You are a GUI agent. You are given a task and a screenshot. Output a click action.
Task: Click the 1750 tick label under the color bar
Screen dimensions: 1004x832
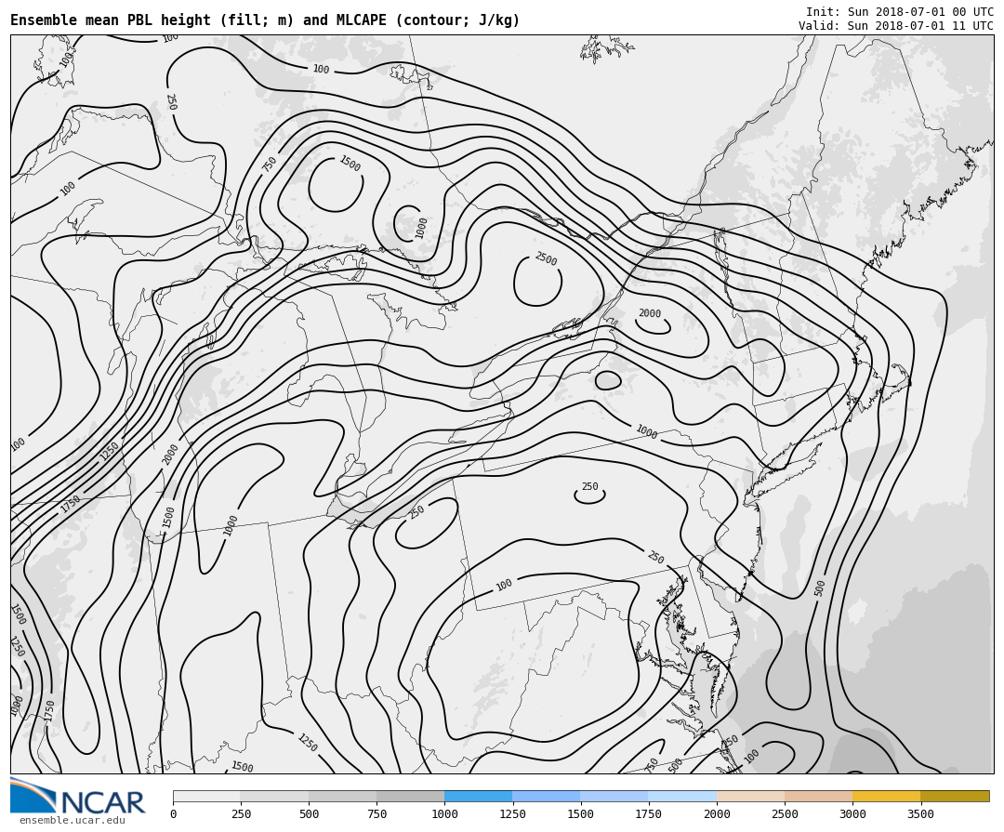[x=649, y=814]
